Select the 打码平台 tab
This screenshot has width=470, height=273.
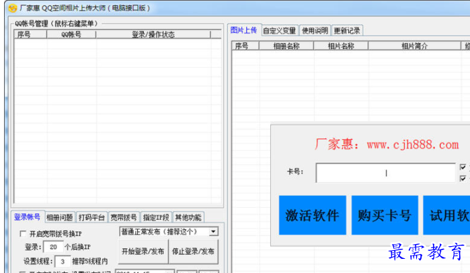click(91, 217)
